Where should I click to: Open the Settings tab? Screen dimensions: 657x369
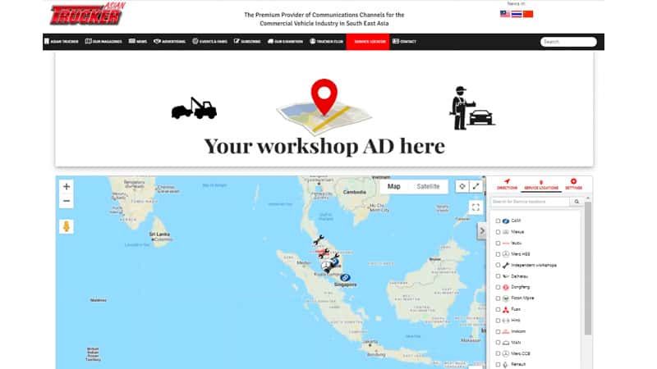pyautogui.click(x=573, y=184)
